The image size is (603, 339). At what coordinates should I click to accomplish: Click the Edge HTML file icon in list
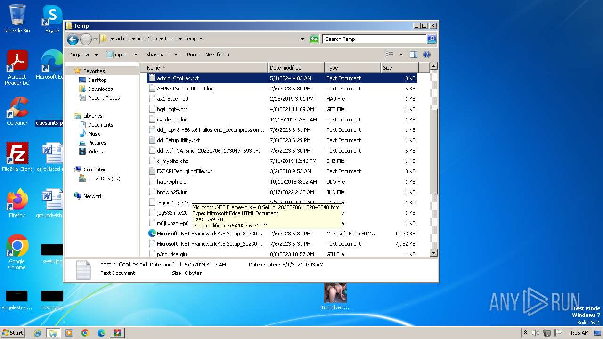click(152, 234)
